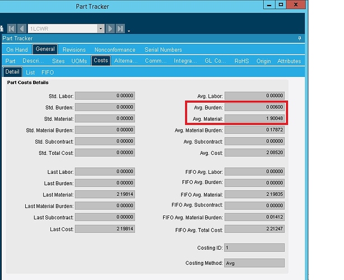
Task: Click the FIFO Avg. Subcontract field
Action: tap(255, 205)
